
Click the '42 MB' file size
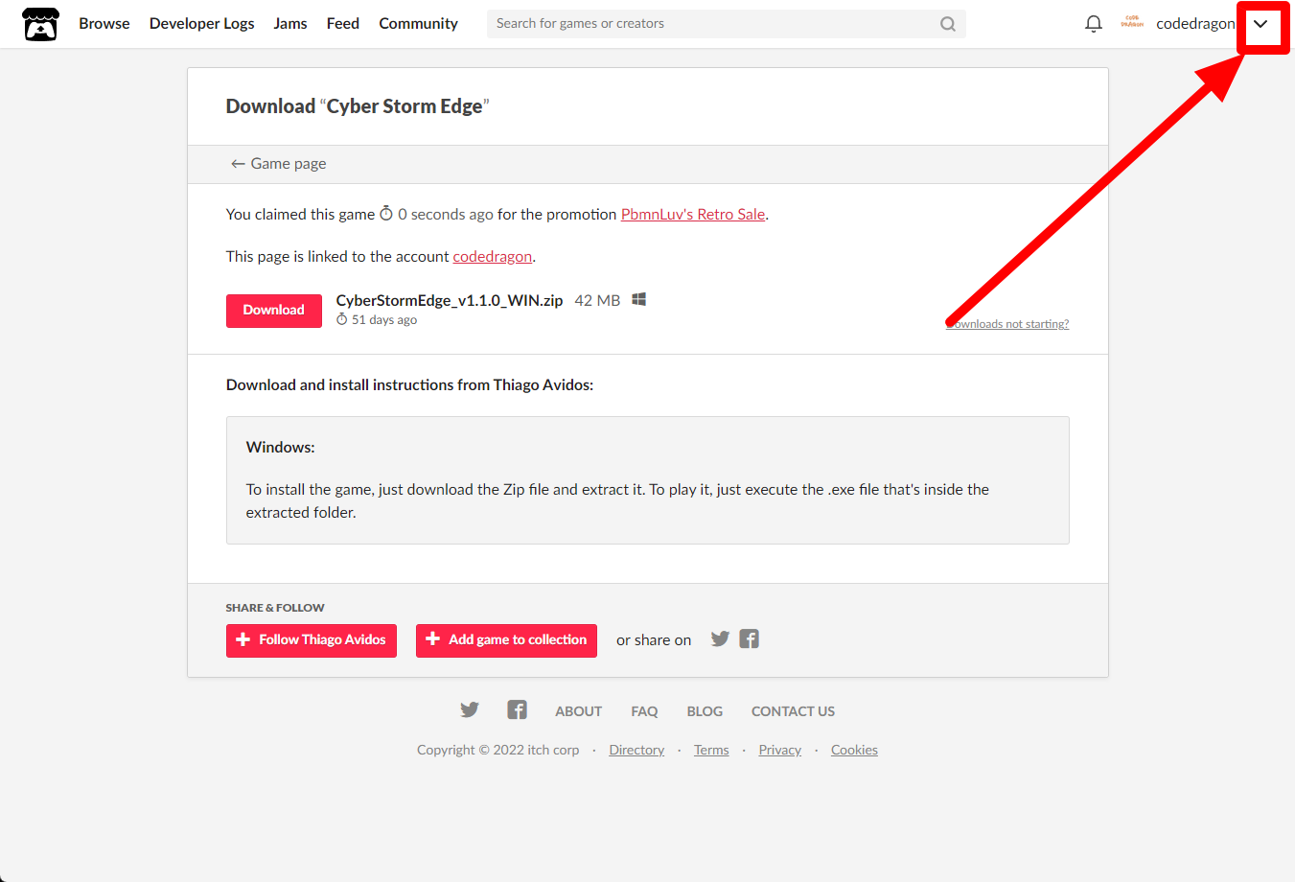pyautogui.click(x=597, y=301)
